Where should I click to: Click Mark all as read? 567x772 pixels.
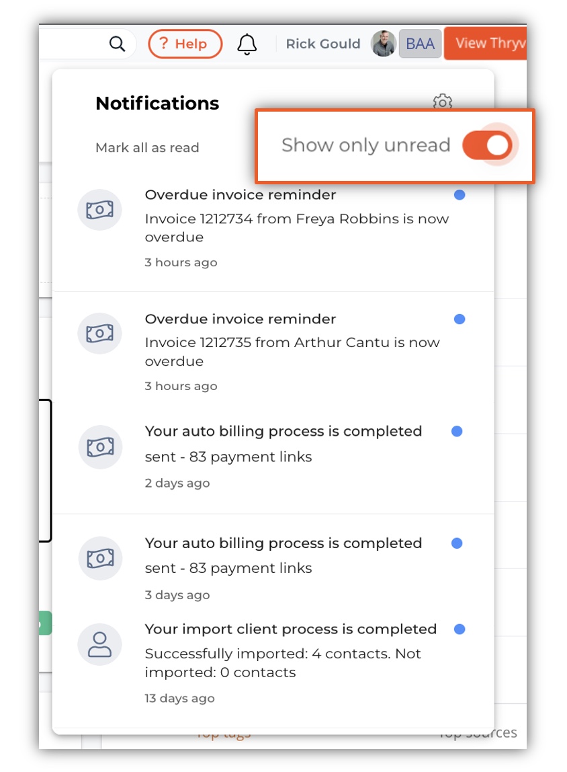click(x=147, y=148)
